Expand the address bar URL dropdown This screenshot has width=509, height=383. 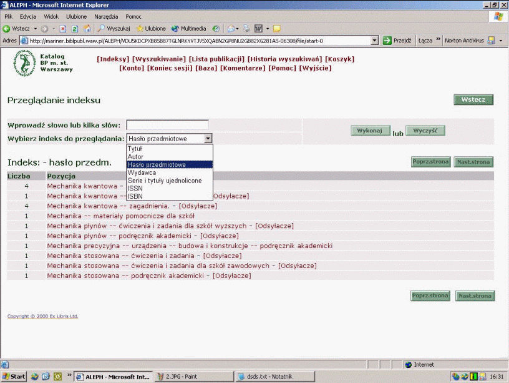pos(375,41)
